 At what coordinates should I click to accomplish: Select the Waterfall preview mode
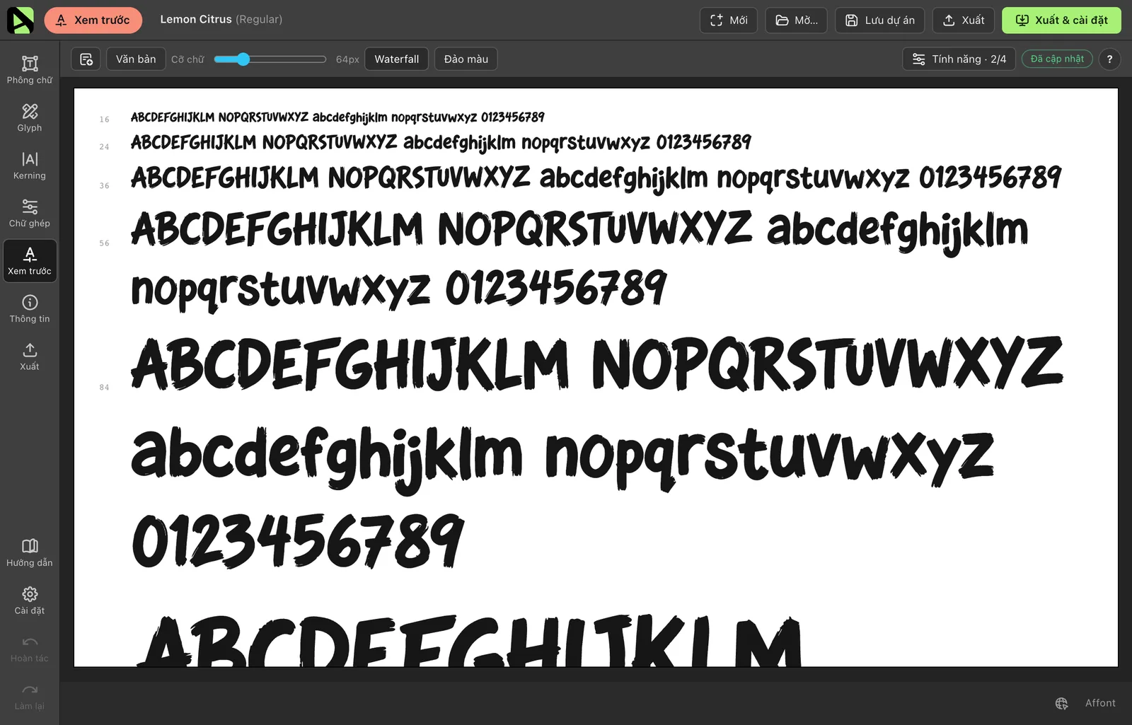pyautogui.click(x=396, y=59)
